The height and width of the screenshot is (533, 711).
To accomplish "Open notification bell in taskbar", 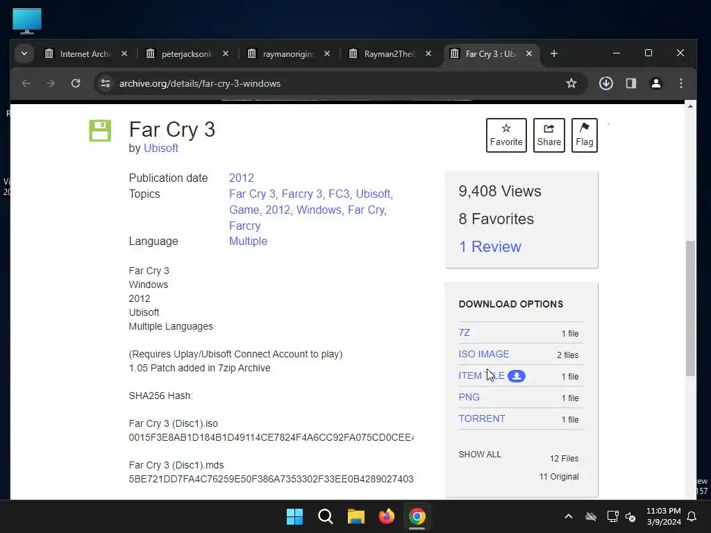I will [x=692, y=516].
